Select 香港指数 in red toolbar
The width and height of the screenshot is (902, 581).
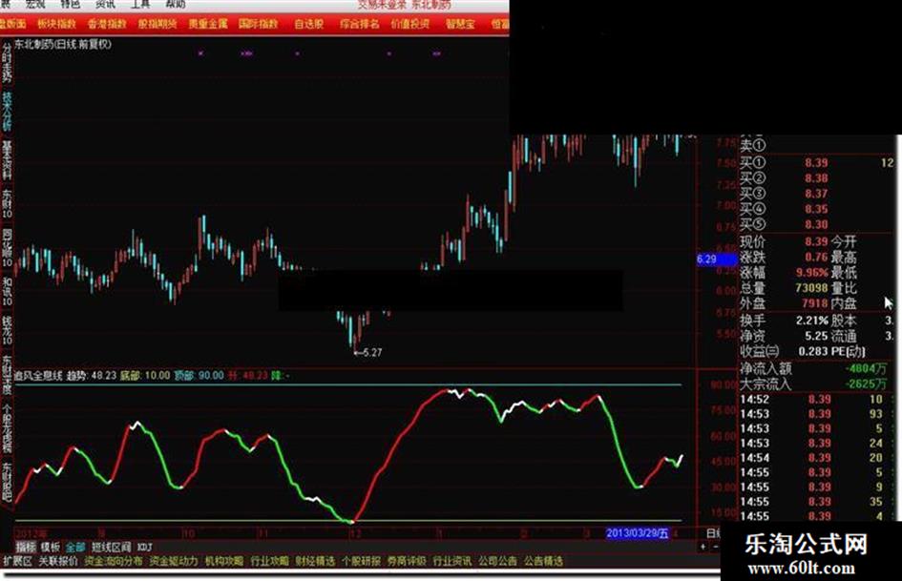(107, 24)
